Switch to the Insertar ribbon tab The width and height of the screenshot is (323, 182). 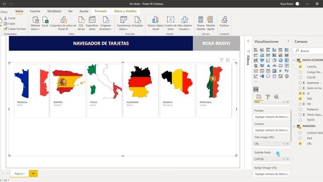pos(35,11)
